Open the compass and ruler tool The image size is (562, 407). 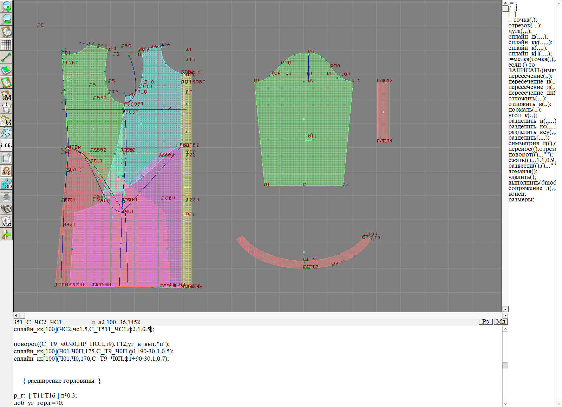(x=6, y=108)
